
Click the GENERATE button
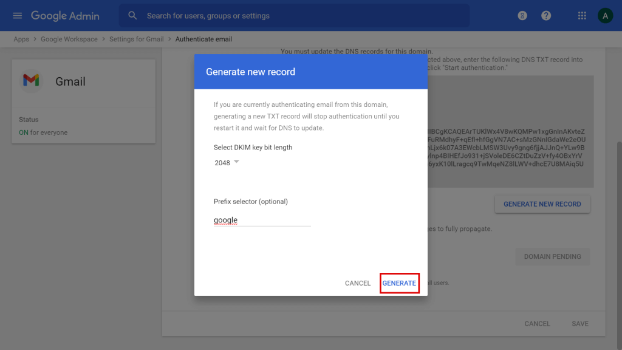399,283
